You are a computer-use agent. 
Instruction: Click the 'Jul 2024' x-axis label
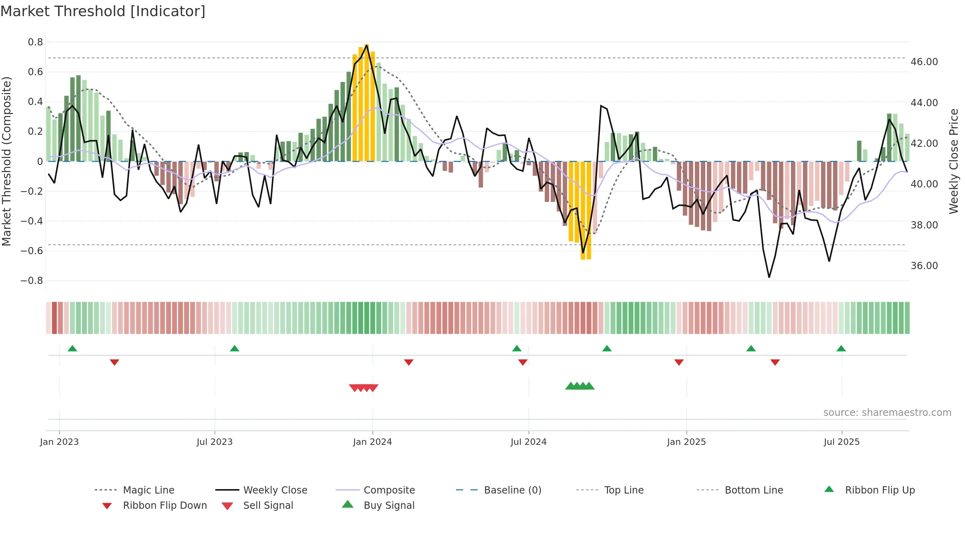pyautogui.click(x=529, y=442)
